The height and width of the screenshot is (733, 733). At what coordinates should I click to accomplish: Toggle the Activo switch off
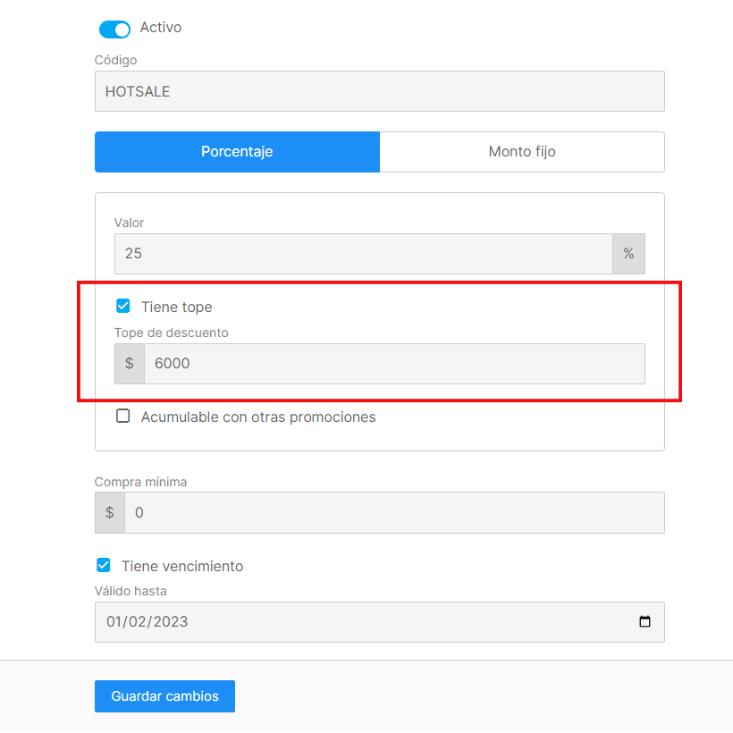pos(114,29)
